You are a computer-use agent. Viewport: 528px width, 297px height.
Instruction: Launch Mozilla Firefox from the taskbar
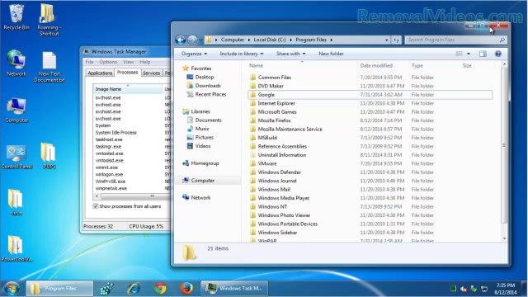click(186, 289)
